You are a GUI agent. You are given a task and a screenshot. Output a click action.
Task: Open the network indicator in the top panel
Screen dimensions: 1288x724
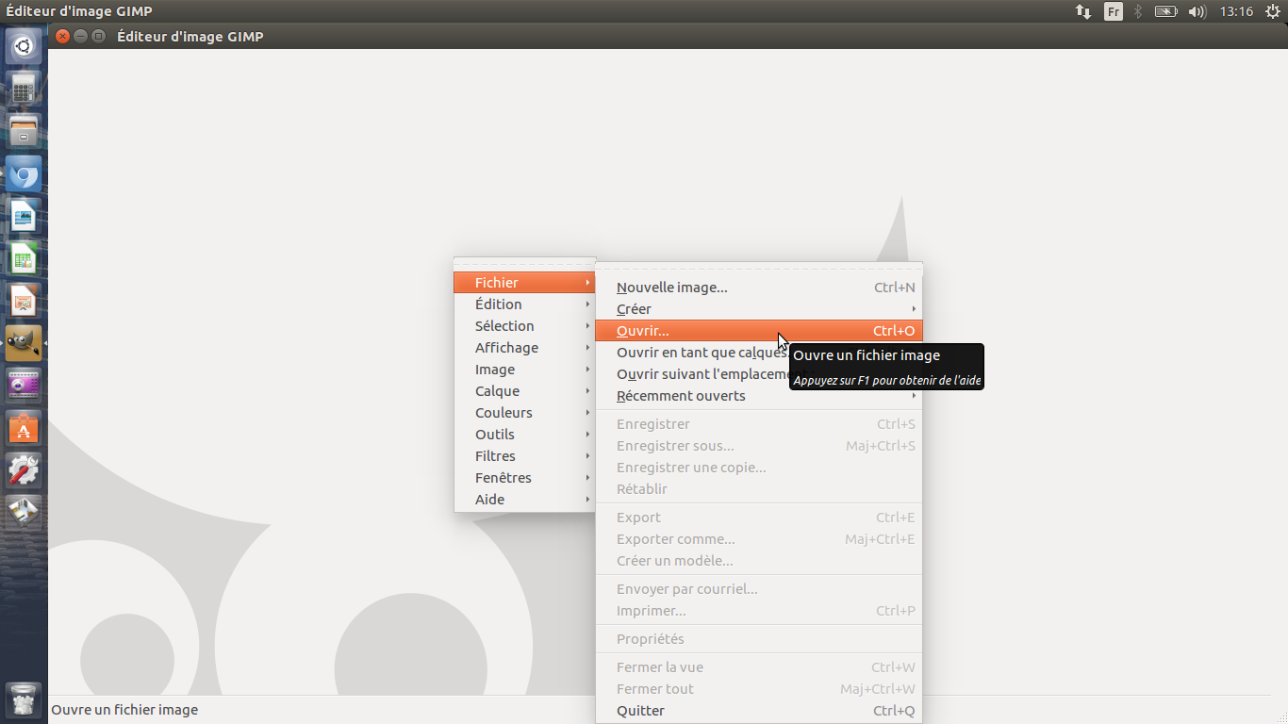click(1083, 11)
